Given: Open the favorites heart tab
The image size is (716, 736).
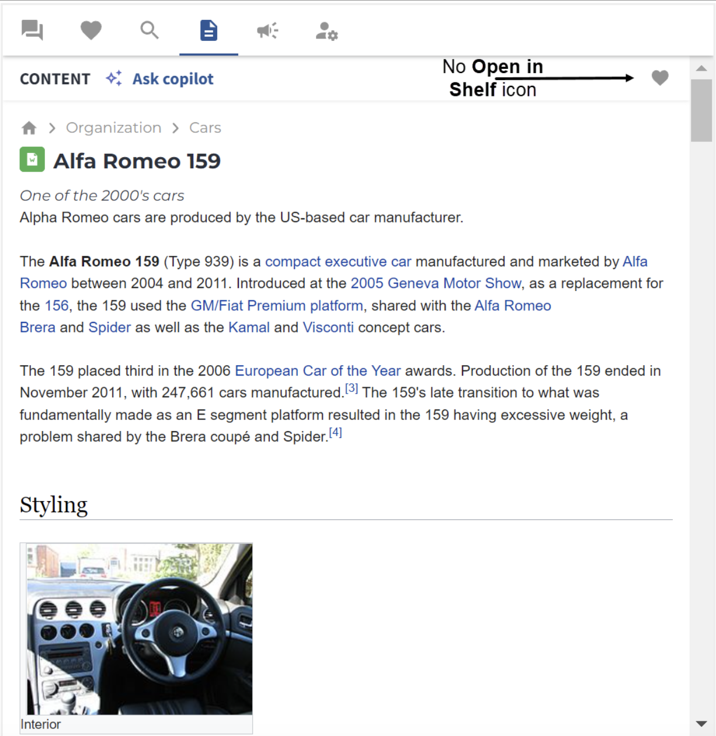Looking at the screenshot, I should [91, 30].
